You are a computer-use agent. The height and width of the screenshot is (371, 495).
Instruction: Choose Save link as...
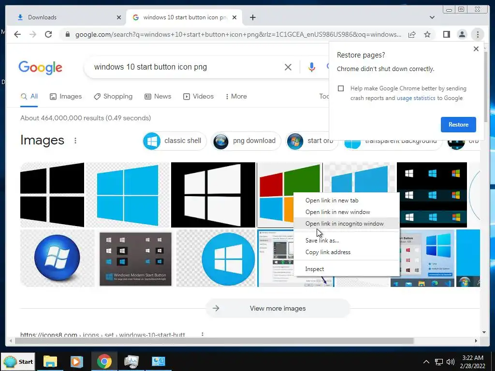(346, 241)
